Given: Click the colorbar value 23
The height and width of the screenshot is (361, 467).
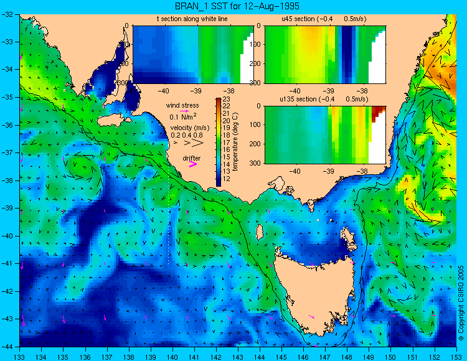Looking at the screenshot, I should click(227, 99).
